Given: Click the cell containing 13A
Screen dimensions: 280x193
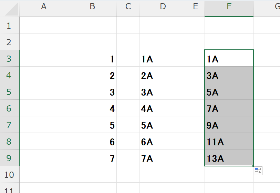Looking at the screenshot, I should coord(229,158).
